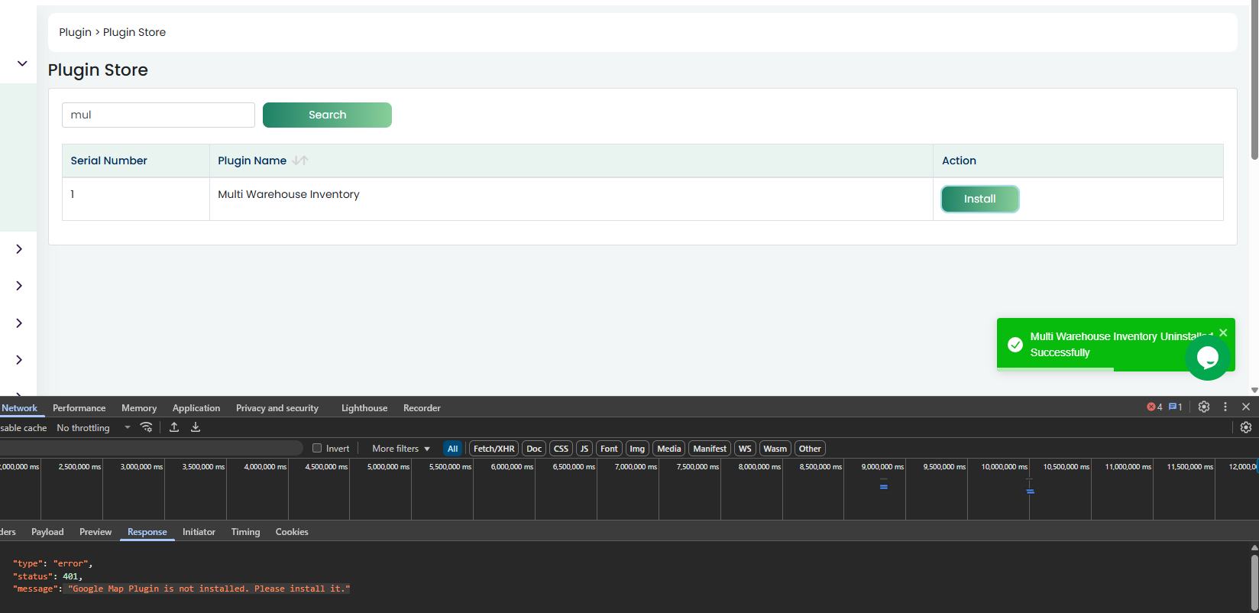Click the "status": 401 response line
Image resolution: width=1259 pixels, height=613 pixels.
pos(47,576)
